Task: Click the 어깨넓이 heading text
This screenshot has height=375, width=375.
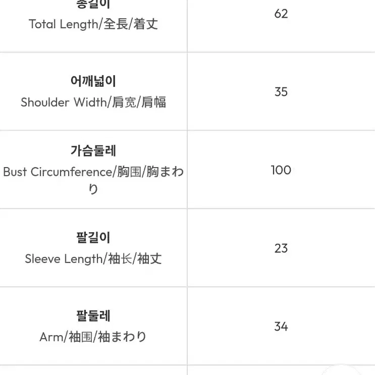Action: click(93, 81)
